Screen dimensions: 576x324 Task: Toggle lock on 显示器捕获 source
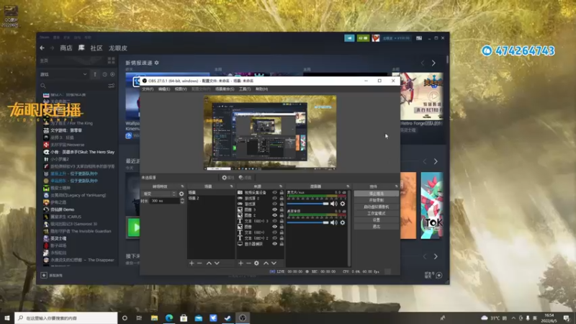coord(282,243)
